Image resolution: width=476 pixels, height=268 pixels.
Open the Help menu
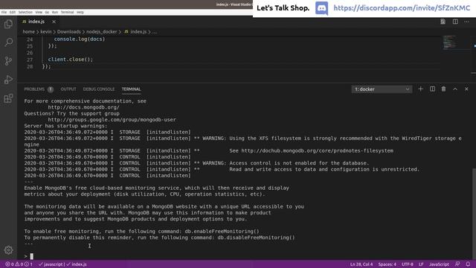click(x=80, y=12)
